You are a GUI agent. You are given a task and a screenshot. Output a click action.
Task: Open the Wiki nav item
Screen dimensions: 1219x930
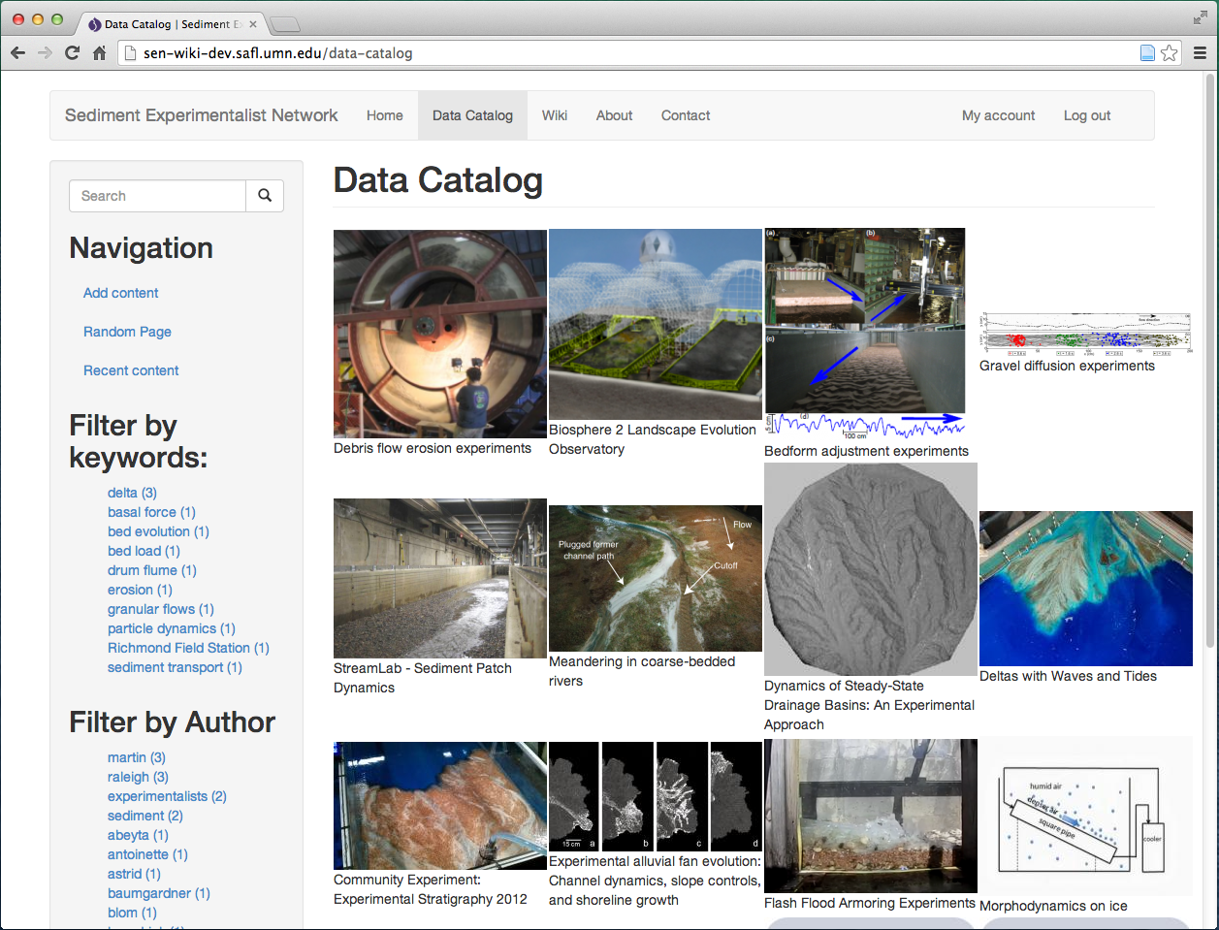pyautogui.click(x=555, y=115)
